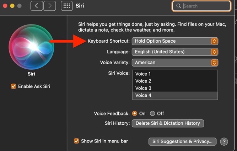Select Voice Feedback Off radio button
Viewport: 237px width, 151px height.
(152, 113)
